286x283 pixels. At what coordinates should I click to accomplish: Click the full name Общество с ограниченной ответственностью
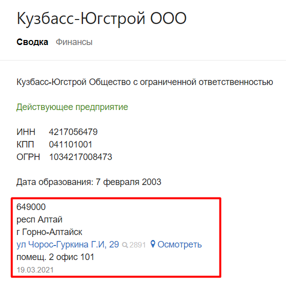coord(181,82)
